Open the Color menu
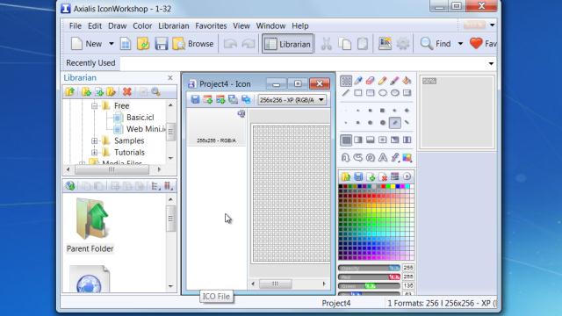562x316 pixels. 142,25
